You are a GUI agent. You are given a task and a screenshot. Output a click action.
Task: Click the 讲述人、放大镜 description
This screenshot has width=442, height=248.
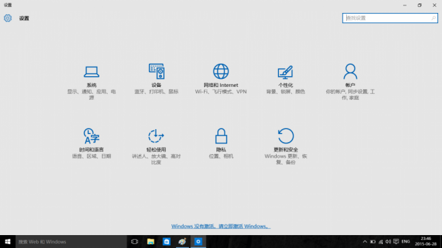point(156,159)
